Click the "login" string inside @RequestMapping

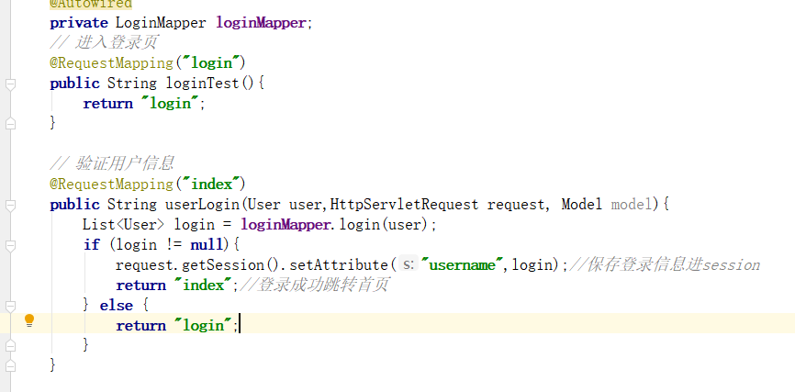point(211,62)
